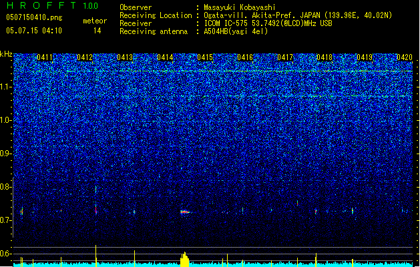Viewport: 420px width, 267px height.
Task: Click the 1.0 kHz axis label
Action: pyautogui.click(x=6, y=120)
